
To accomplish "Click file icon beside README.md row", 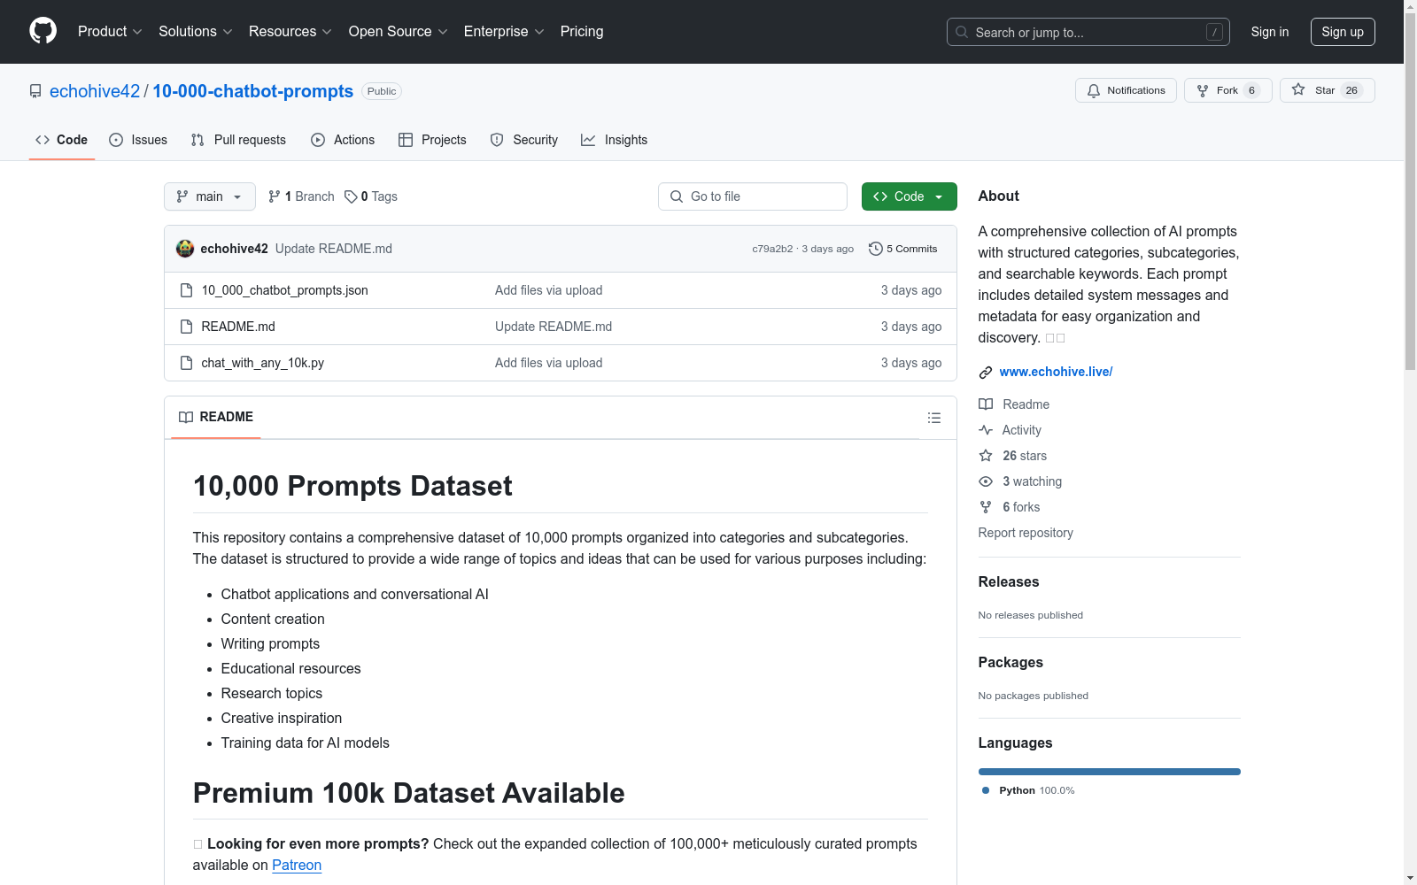I will pyautogui.click(x=186, y=327).
